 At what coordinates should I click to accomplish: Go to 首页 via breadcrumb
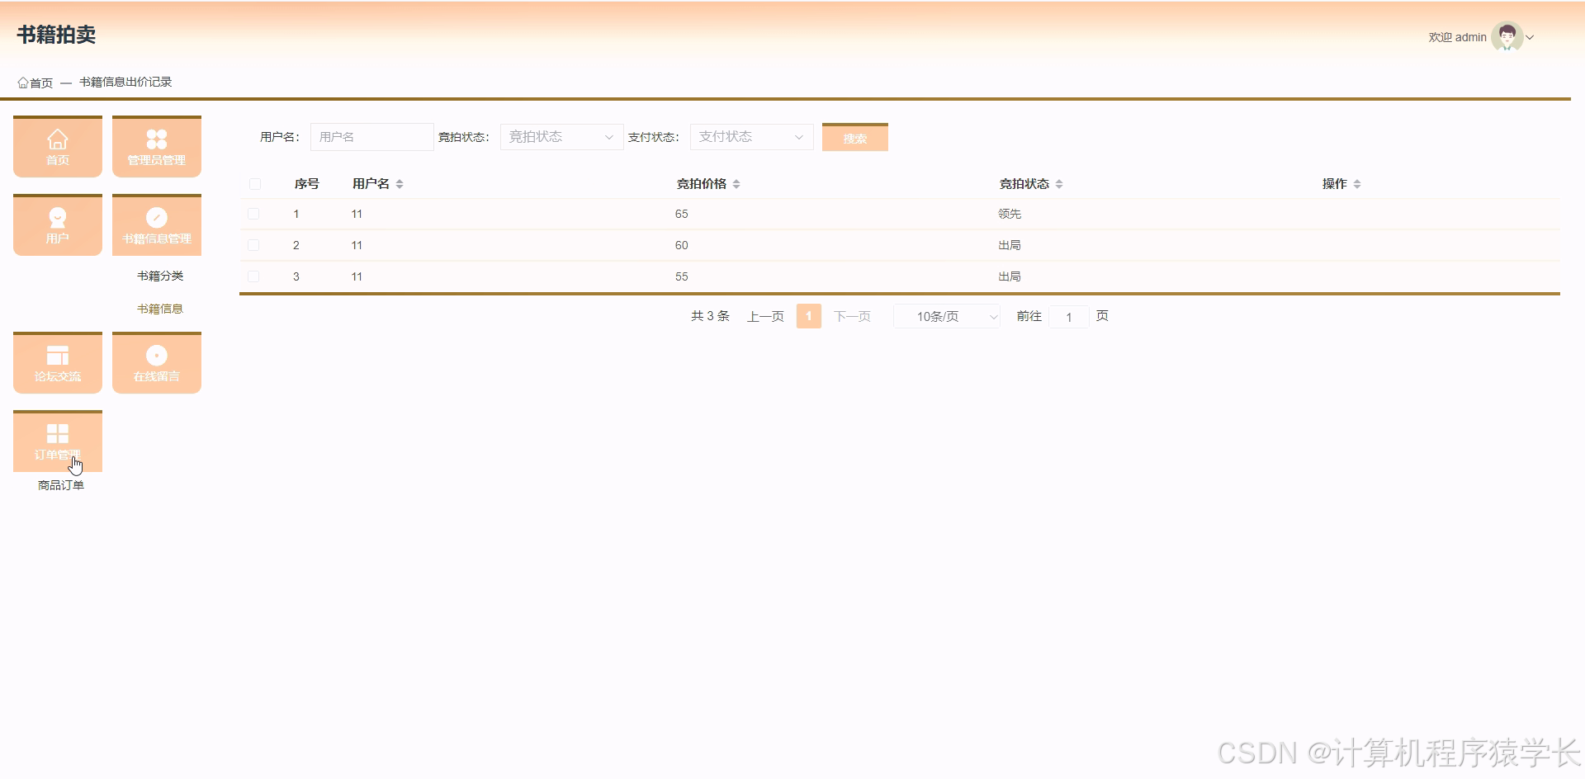[x=41, y=83]
